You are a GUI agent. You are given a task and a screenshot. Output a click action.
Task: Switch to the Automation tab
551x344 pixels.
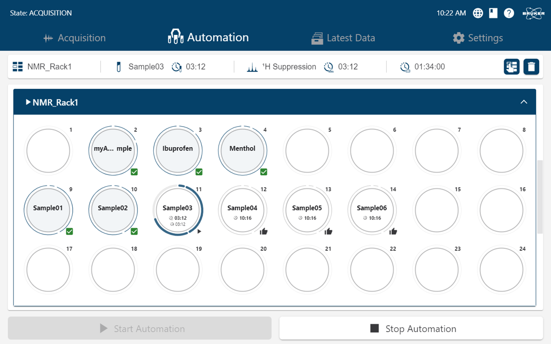click(x=208, y=37)
